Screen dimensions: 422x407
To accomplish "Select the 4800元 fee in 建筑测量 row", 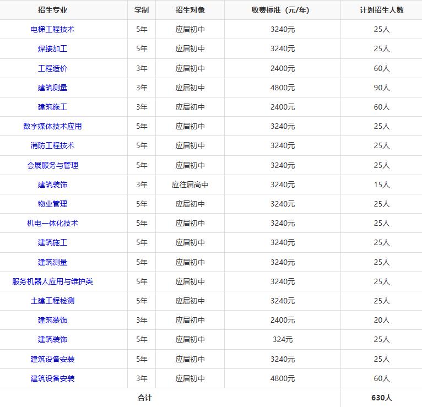I will pos(283,88).
